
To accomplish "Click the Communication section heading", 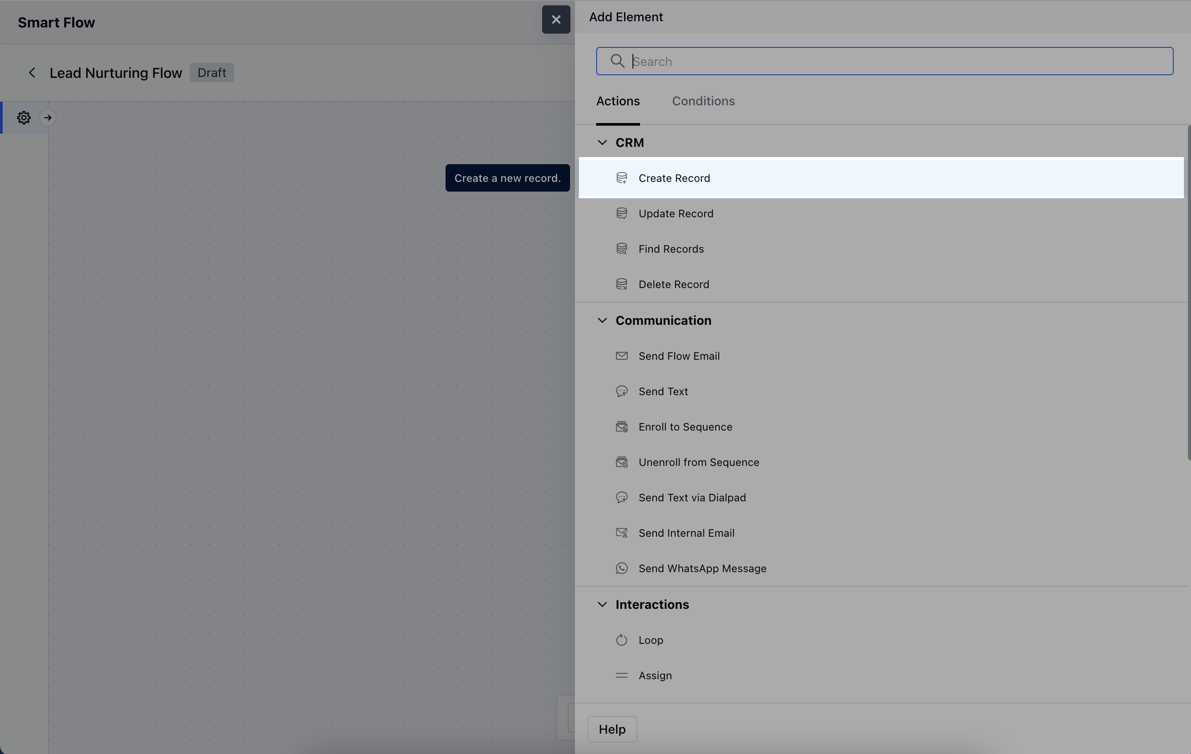I will (x=663, y=320).
